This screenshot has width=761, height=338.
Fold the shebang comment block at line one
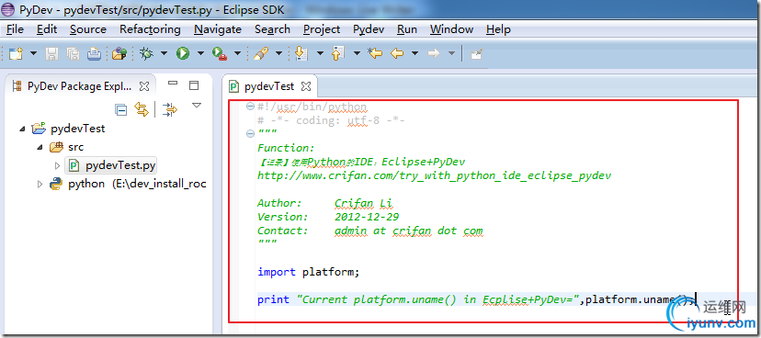tap(250, 107)
